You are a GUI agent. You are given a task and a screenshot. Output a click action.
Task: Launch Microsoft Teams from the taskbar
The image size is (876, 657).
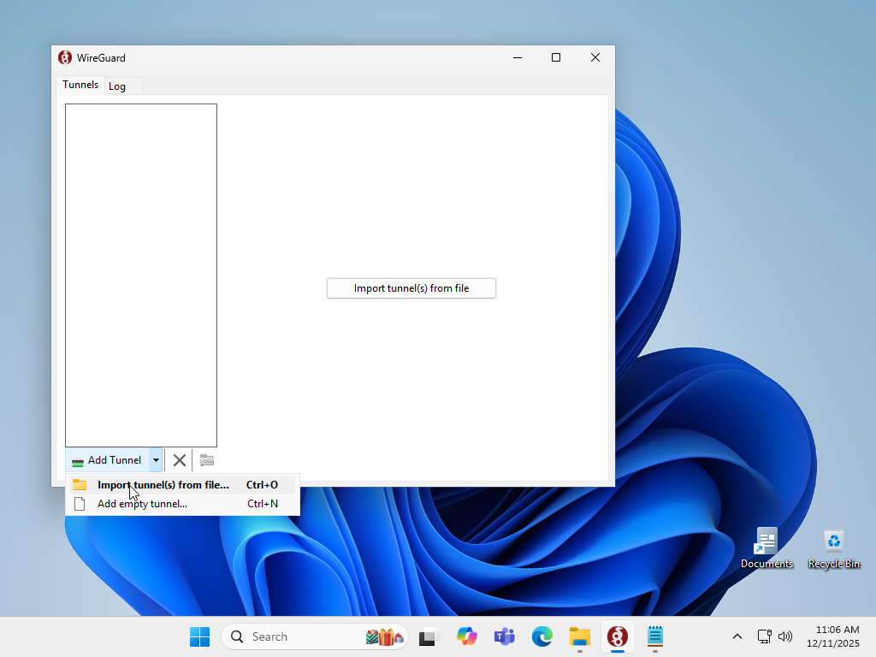pyautogui.click(x=504, y=636)
